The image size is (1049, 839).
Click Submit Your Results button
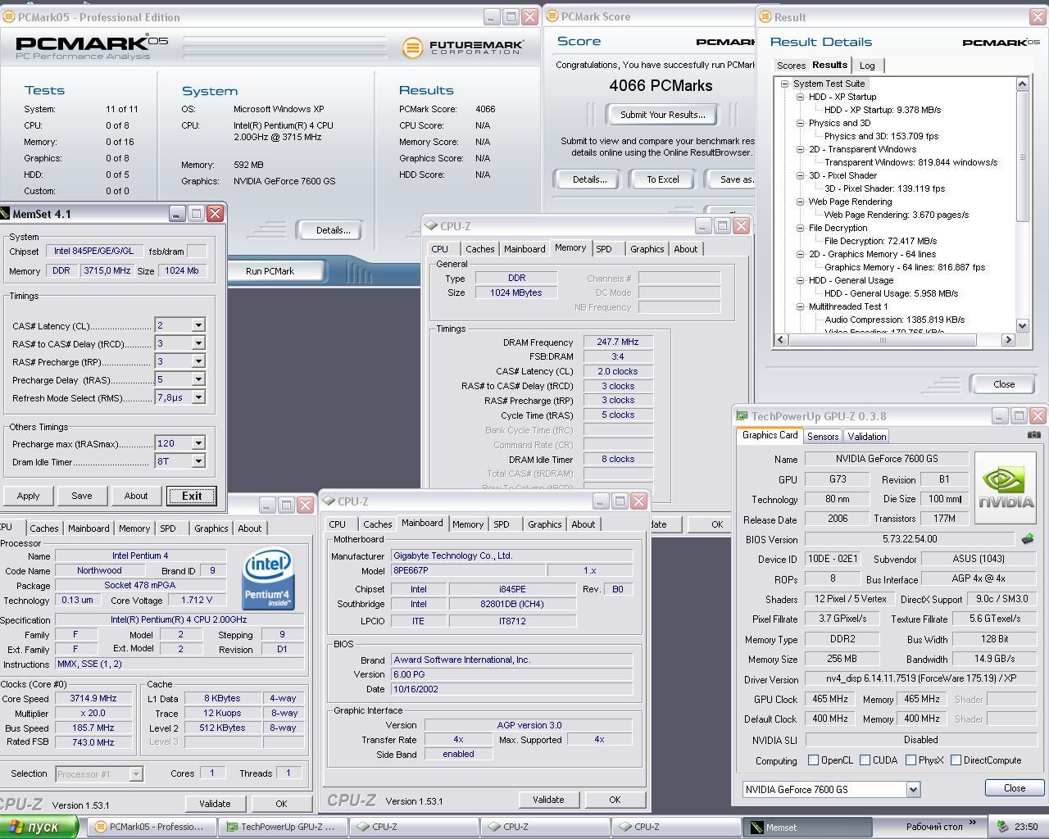(662, 115)
